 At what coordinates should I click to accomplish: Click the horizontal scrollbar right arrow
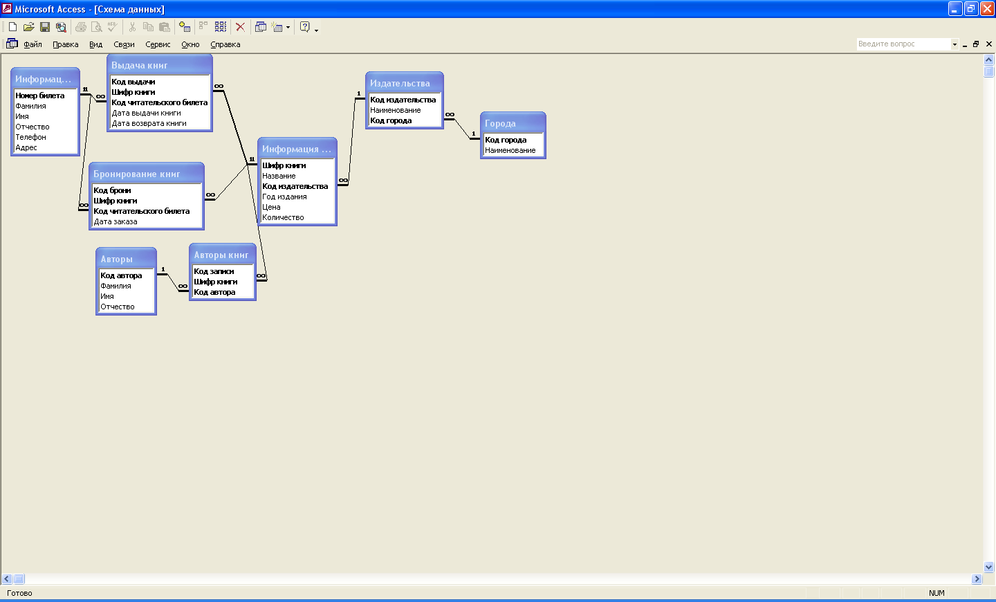tap(977, 579)
